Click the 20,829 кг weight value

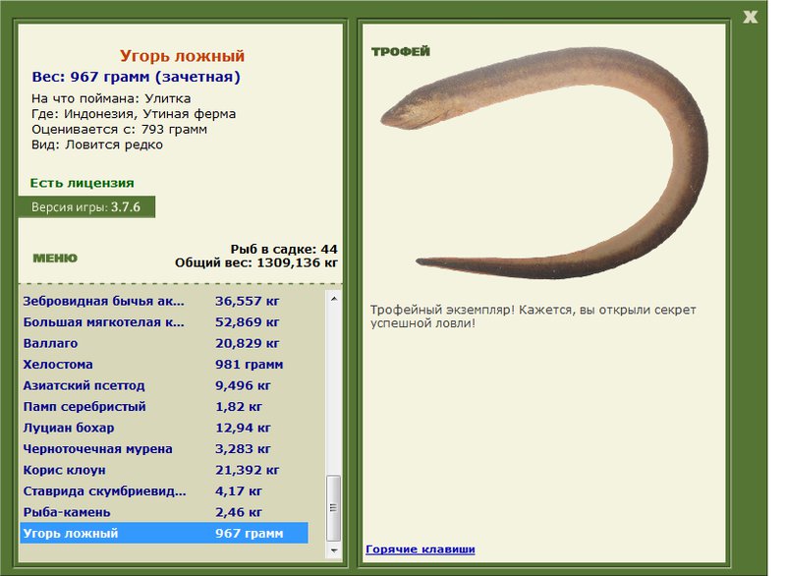click(248, 343)
